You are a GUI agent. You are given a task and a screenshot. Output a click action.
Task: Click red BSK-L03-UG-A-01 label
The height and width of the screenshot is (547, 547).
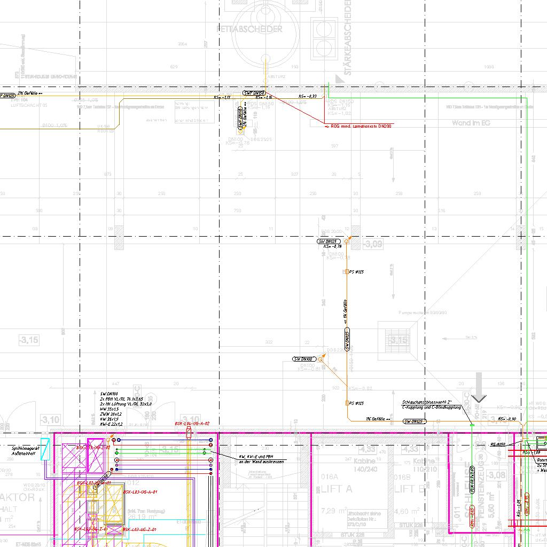(x=140, y=492)
